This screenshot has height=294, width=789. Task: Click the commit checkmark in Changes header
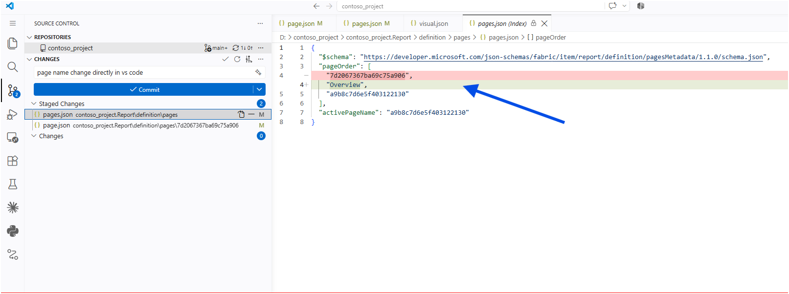pos(225,59)
